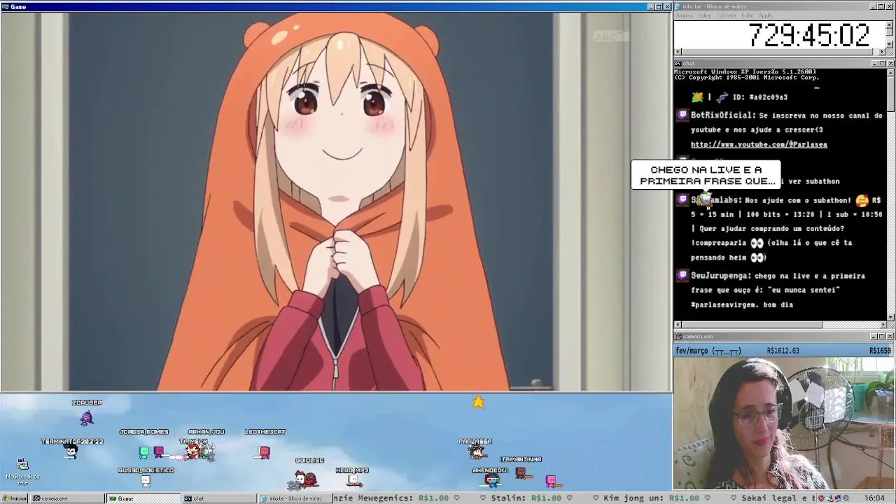Open the Editar menu in Notepad
Viewport: 896px width, 504px height.
pyautogui.click(x=705, y=15)
